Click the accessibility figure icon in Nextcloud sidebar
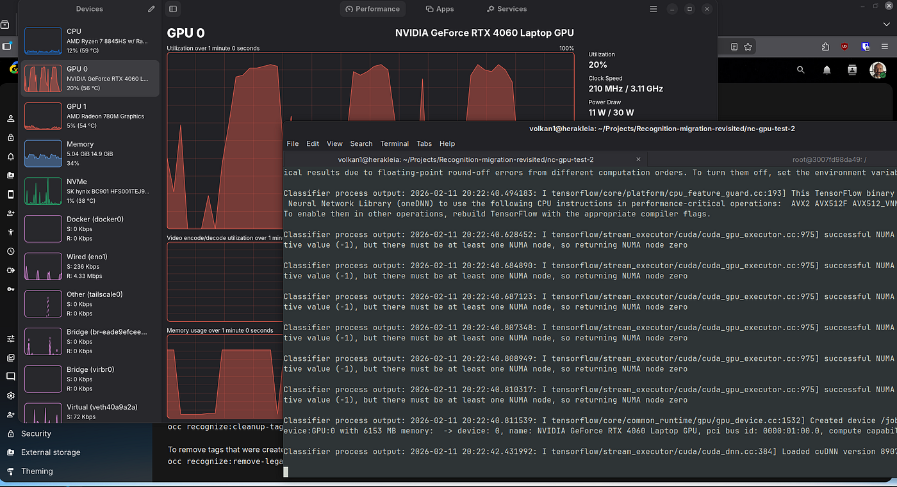This screenshot has height=487, width=897. 10,232
